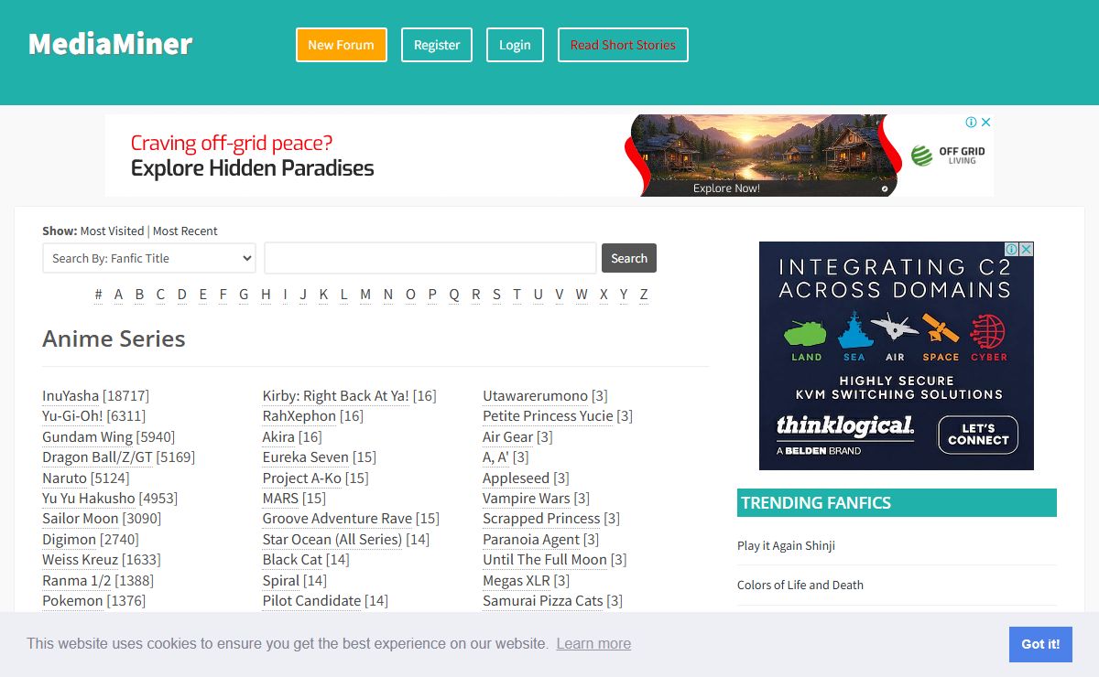This screenshot has height=677, width=1099.
Task: Open the Eureka Seven series
Action: (306, 457)
